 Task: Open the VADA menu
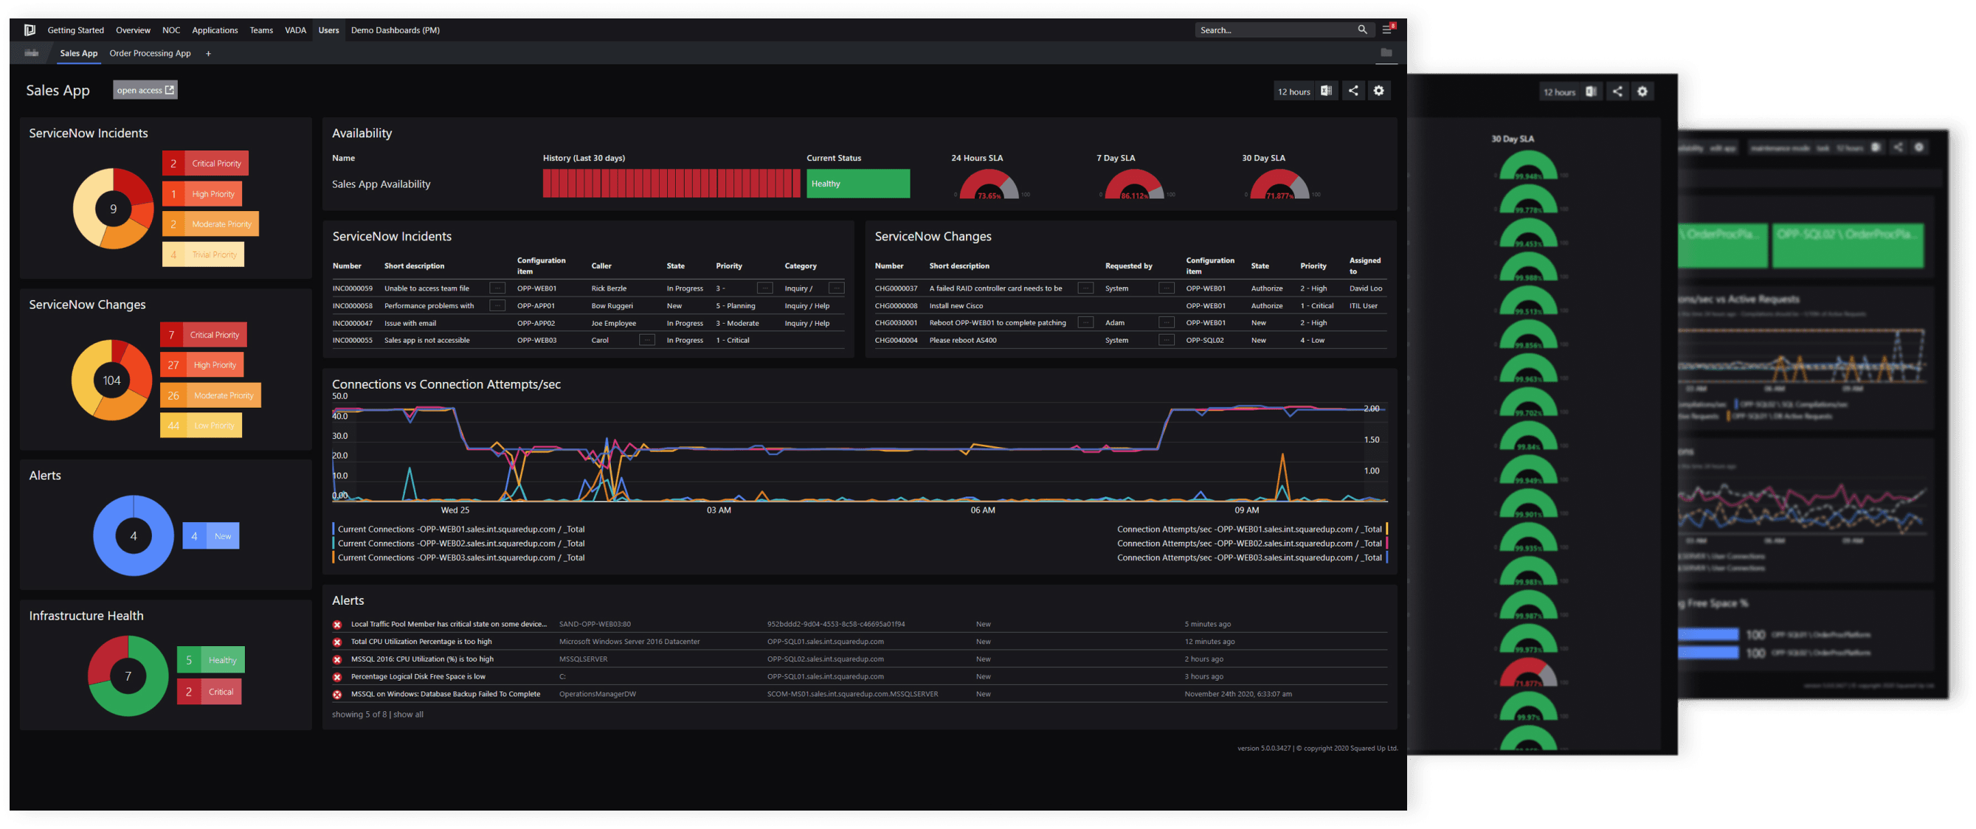click(x=295, y=31)
